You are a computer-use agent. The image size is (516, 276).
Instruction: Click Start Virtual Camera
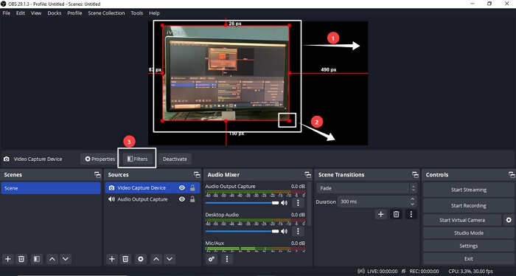pos(462,220)
